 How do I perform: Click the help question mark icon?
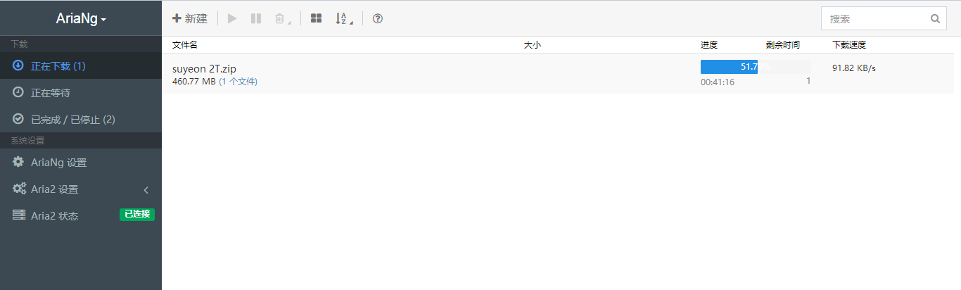[378, 19]
